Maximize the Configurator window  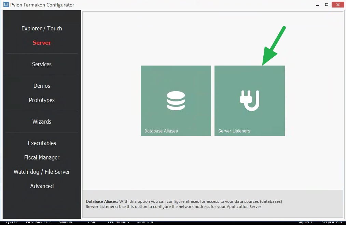(327, 5)
